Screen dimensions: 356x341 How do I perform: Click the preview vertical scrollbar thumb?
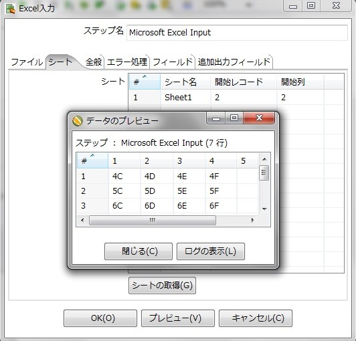[264, 173]
